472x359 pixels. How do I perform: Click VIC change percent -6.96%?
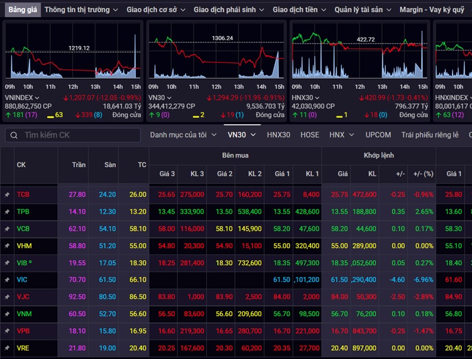424,280
